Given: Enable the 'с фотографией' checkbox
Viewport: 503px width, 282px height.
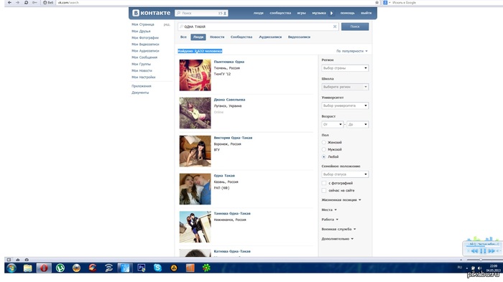Looking at the screenshot, I should point(323,183).
